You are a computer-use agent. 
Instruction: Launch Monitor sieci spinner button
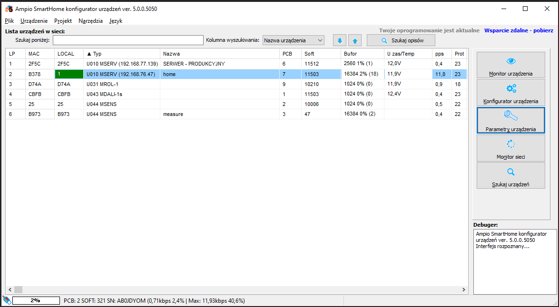[x=511, y=148]
